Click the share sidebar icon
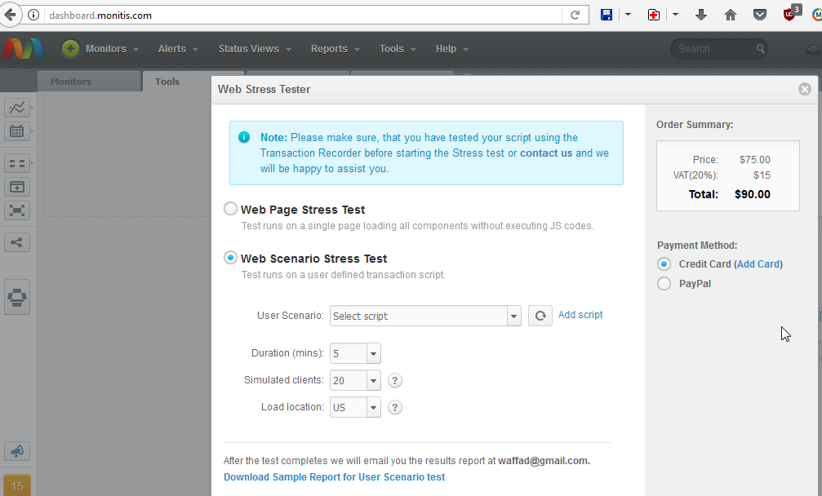 pyautogui.click(x=17, y=242)
